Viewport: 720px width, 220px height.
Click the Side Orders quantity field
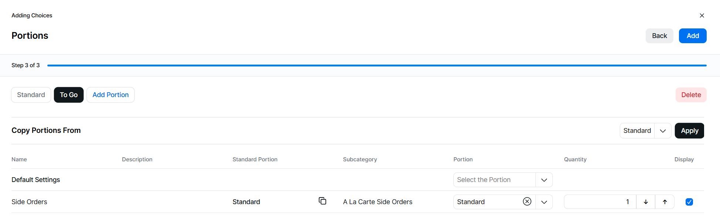599,202
